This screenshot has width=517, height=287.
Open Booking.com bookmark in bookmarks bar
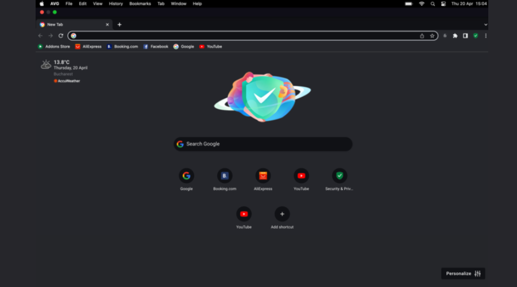pyautogui.click(x=122, y=46)
